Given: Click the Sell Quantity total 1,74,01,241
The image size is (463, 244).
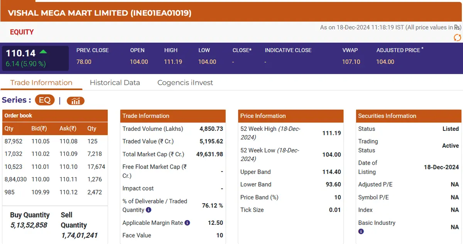Looking at the screenshot, I should [x=79, y=235].
